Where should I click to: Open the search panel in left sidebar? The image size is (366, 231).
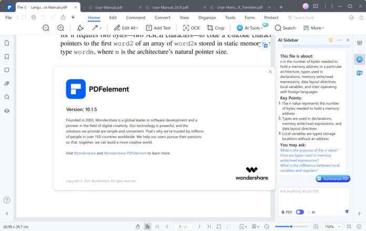click(7, 97)
